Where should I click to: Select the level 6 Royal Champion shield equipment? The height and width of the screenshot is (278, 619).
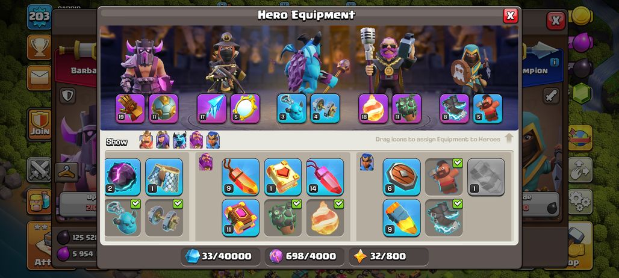[402, 177]
